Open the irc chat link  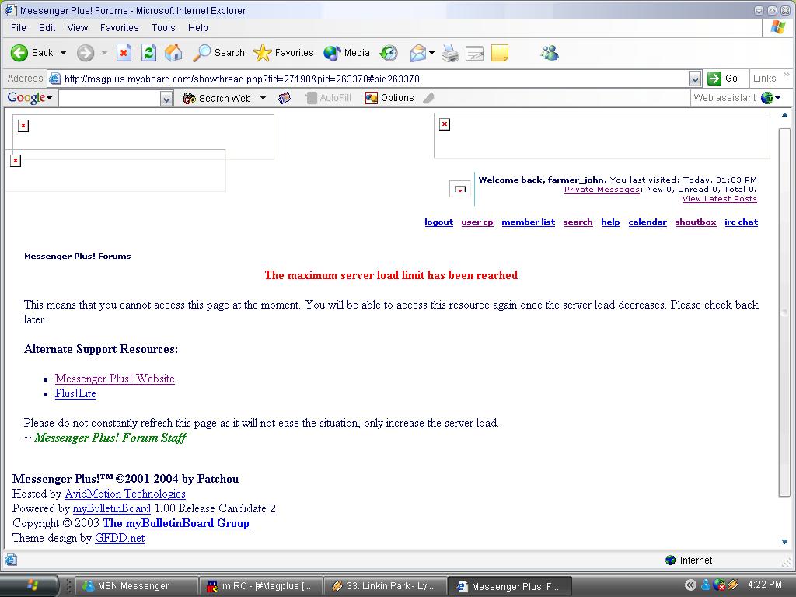tap(741, 222)
